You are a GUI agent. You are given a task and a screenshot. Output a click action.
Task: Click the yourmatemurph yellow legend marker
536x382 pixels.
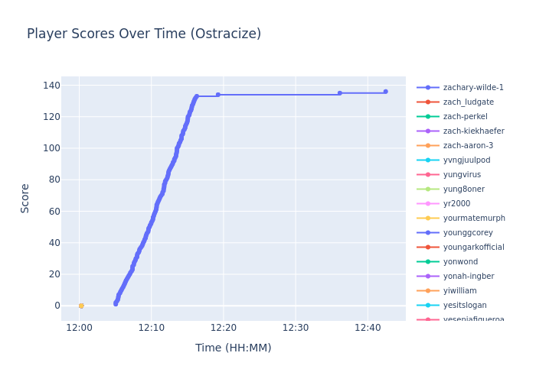pyautogui.click(x=428, y=219)
